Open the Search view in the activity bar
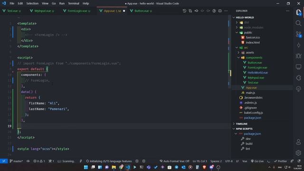The height and width of the screenshot is (171, 304). pyautogui.click(x=299, y=23)
